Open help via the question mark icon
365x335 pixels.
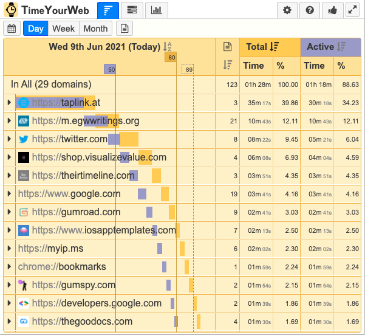[310, 10]
